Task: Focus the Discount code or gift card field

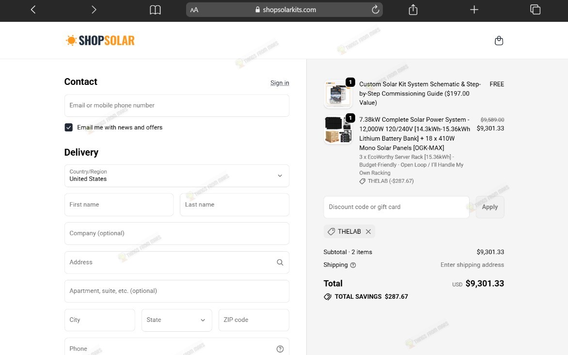Action: pos(396,207)
